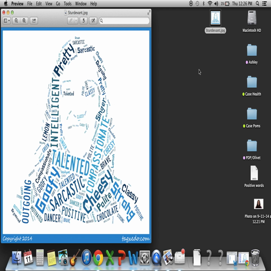Open the Tools menu
The image size is (271, 271).
click(68, 4)
